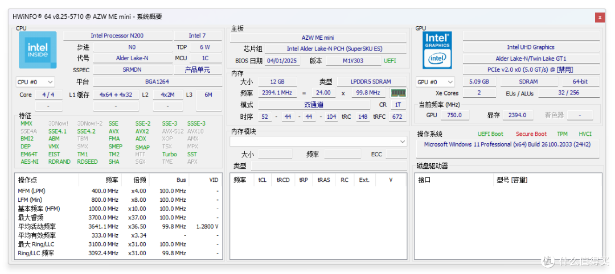Open the CPU #0 selector dropdown
615x274 pixels.
35,82
